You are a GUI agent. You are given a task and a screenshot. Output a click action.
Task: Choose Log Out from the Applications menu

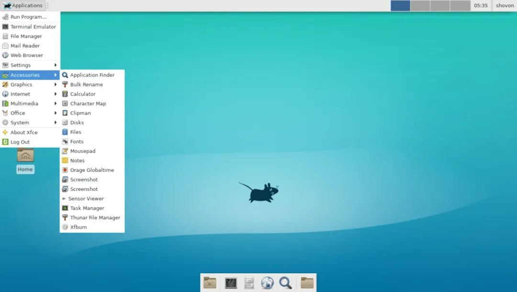pos(30,142)
